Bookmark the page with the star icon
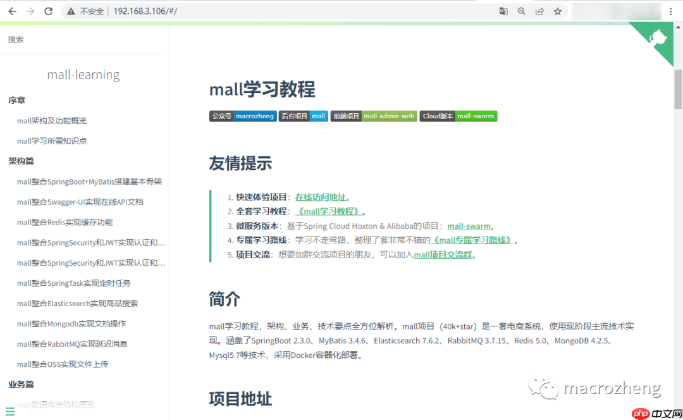The height and width of the screenshot is (420, 683). [x=558, y=11]
